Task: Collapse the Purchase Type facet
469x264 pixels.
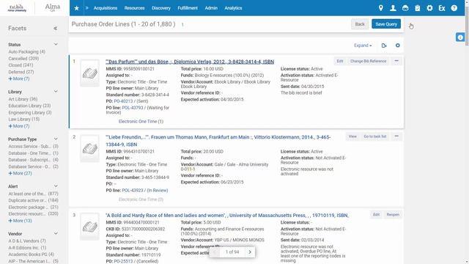Action: 56,139
